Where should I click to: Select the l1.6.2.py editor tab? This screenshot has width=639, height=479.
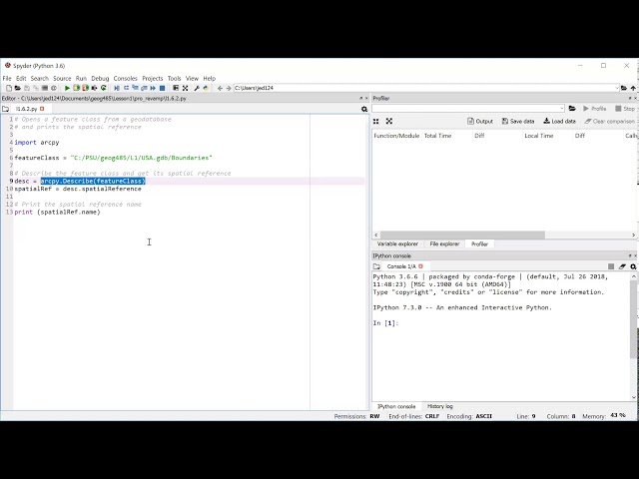(x=27, y=109)
